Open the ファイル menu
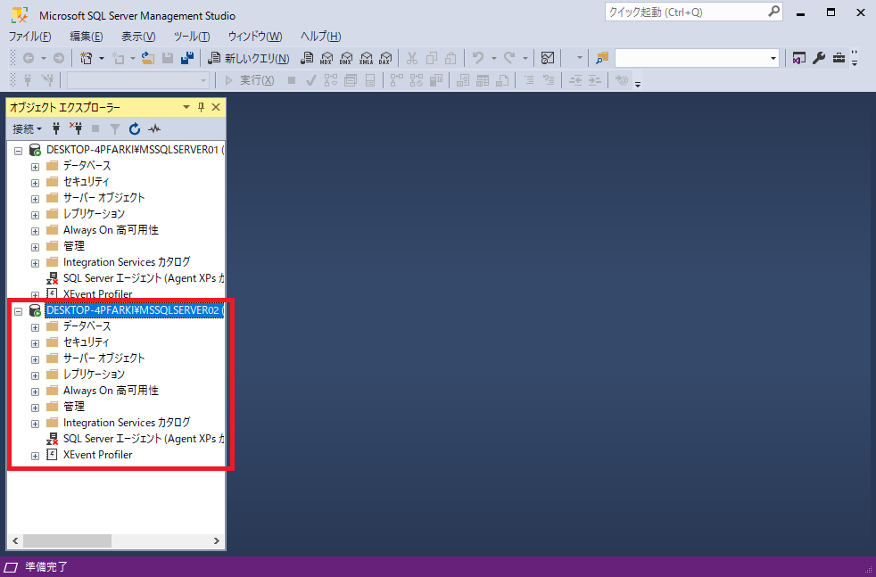876x577 pixels. coord(29,36)
